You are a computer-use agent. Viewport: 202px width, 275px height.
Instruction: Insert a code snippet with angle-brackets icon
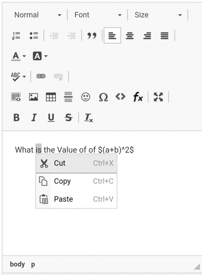pos(120,97)
